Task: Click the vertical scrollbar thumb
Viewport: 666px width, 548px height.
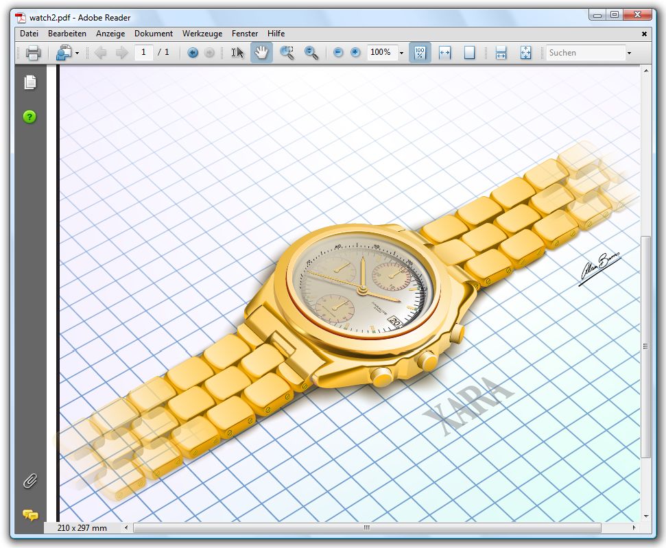Action: (645, 346)
